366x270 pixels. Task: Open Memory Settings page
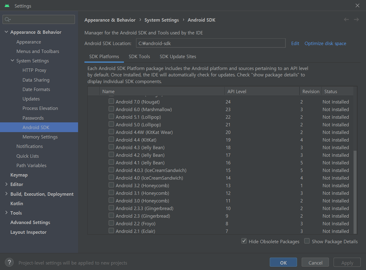coord(40,137)
